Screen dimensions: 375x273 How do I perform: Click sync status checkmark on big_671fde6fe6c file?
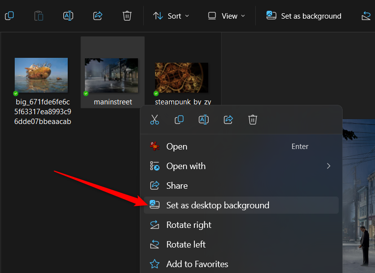(16, 94)
